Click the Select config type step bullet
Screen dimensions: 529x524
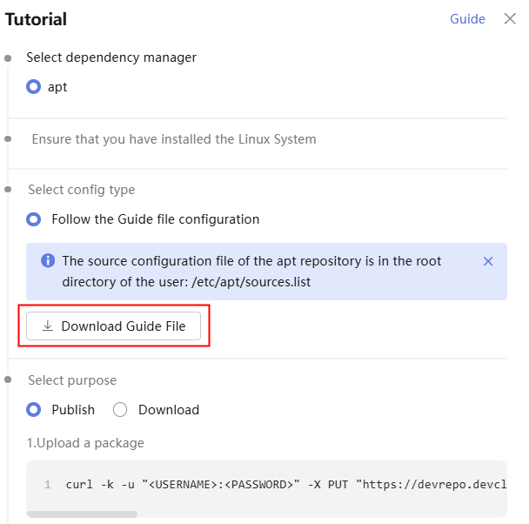(x=8, y=189)
